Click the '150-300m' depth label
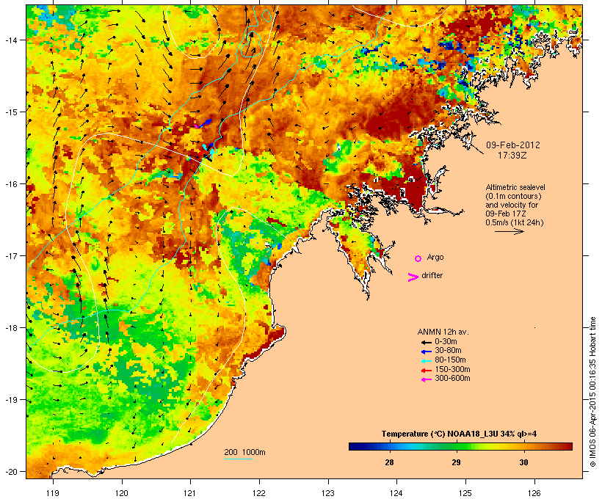The height and width of the screenshot is (499, 602). pos(452,369)
